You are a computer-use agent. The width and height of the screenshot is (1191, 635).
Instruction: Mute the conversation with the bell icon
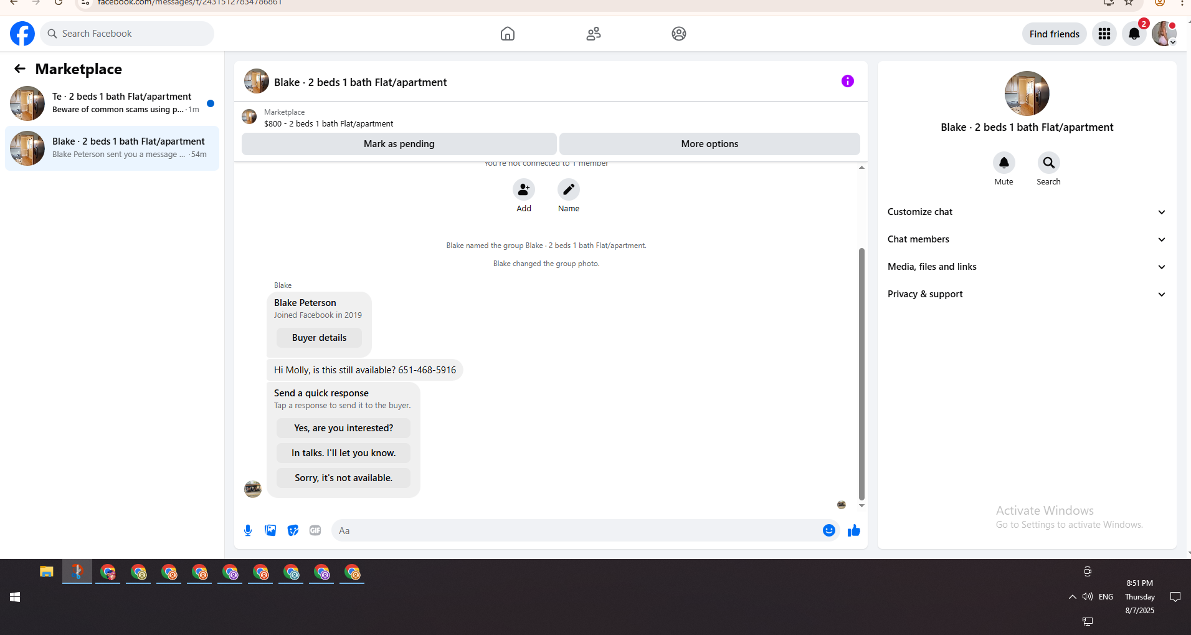click(1004, 163)
